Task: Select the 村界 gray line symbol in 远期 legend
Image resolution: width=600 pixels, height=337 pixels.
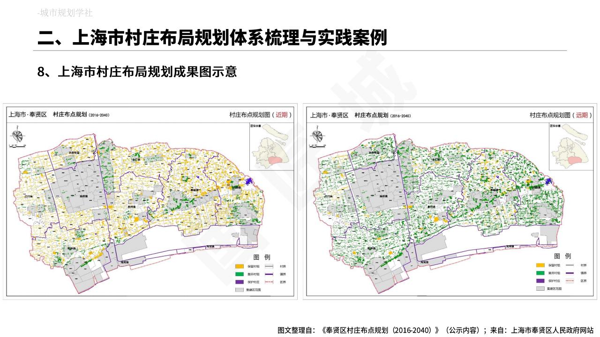Action: [570, 265]
